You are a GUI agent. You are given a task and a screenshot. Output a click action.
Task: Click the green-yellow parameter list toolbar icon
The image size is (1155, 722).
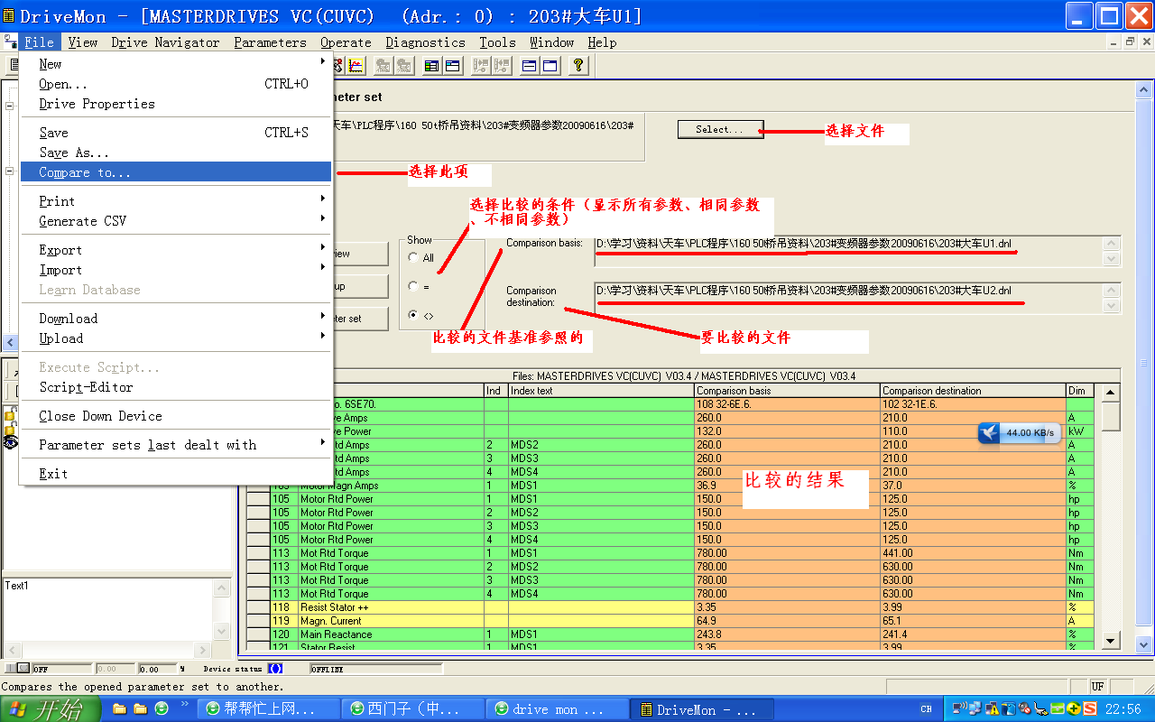pyautogui.click(x=431, y=65)
